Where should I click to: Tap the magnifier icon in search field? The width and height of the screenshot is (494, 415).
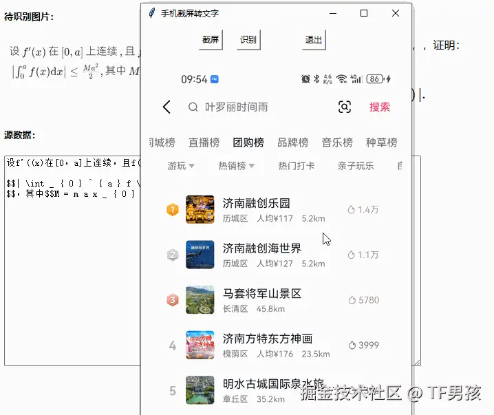pyautogui.click(x=193, y=107)
